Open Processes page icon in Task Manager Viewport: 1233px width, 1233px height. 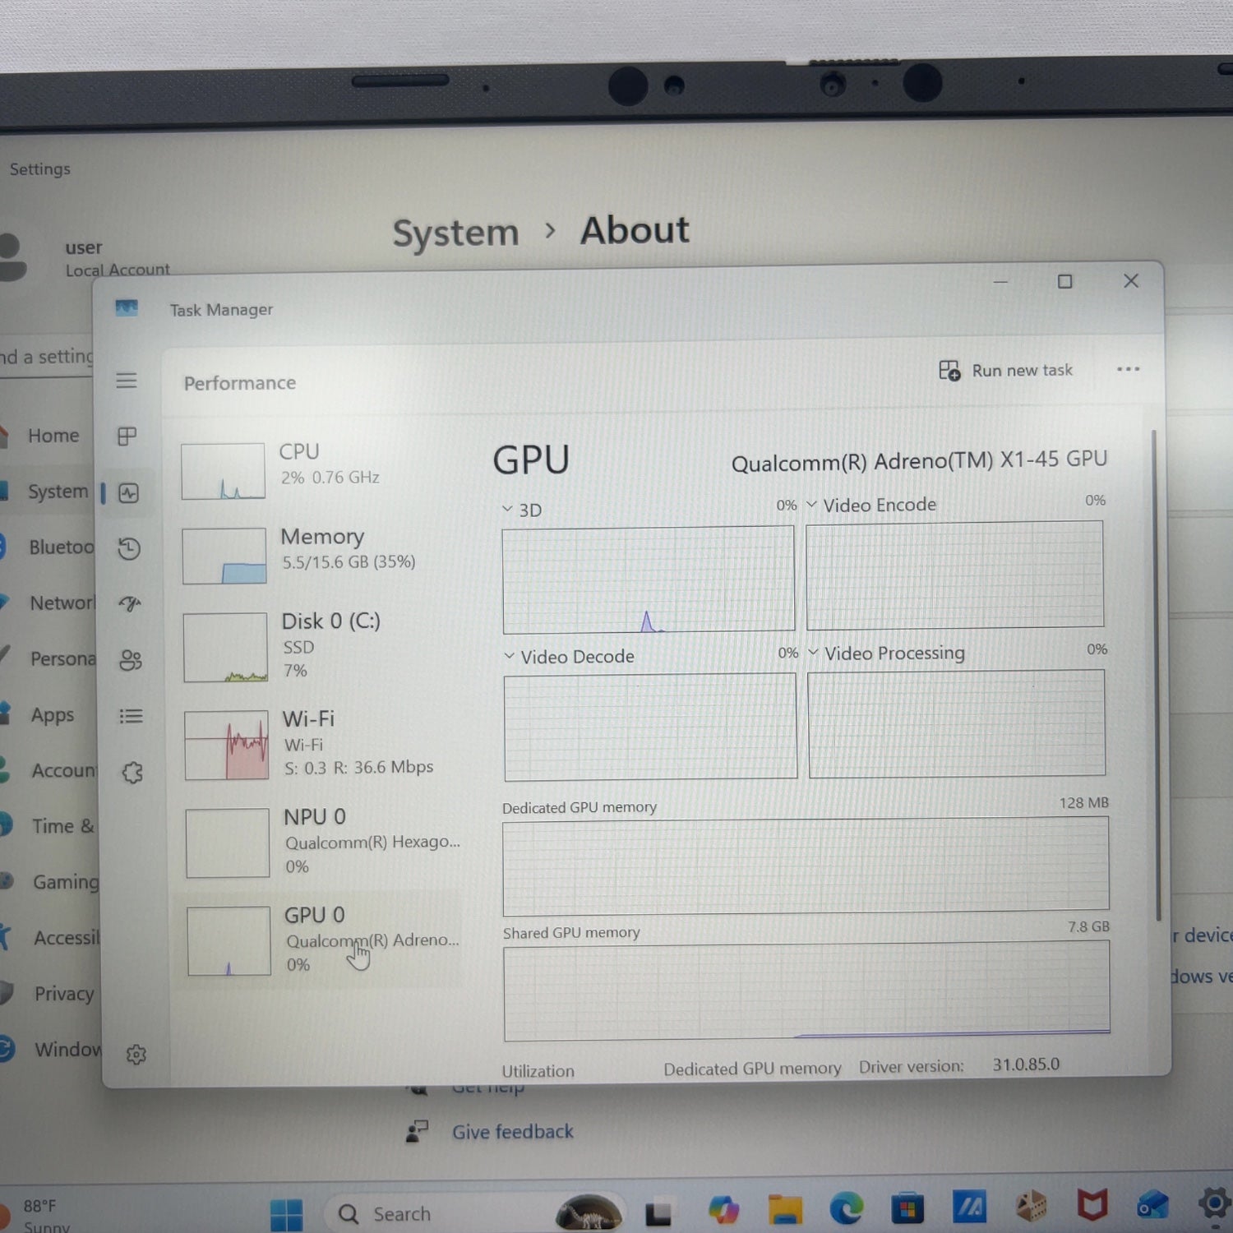click(127, 436)
